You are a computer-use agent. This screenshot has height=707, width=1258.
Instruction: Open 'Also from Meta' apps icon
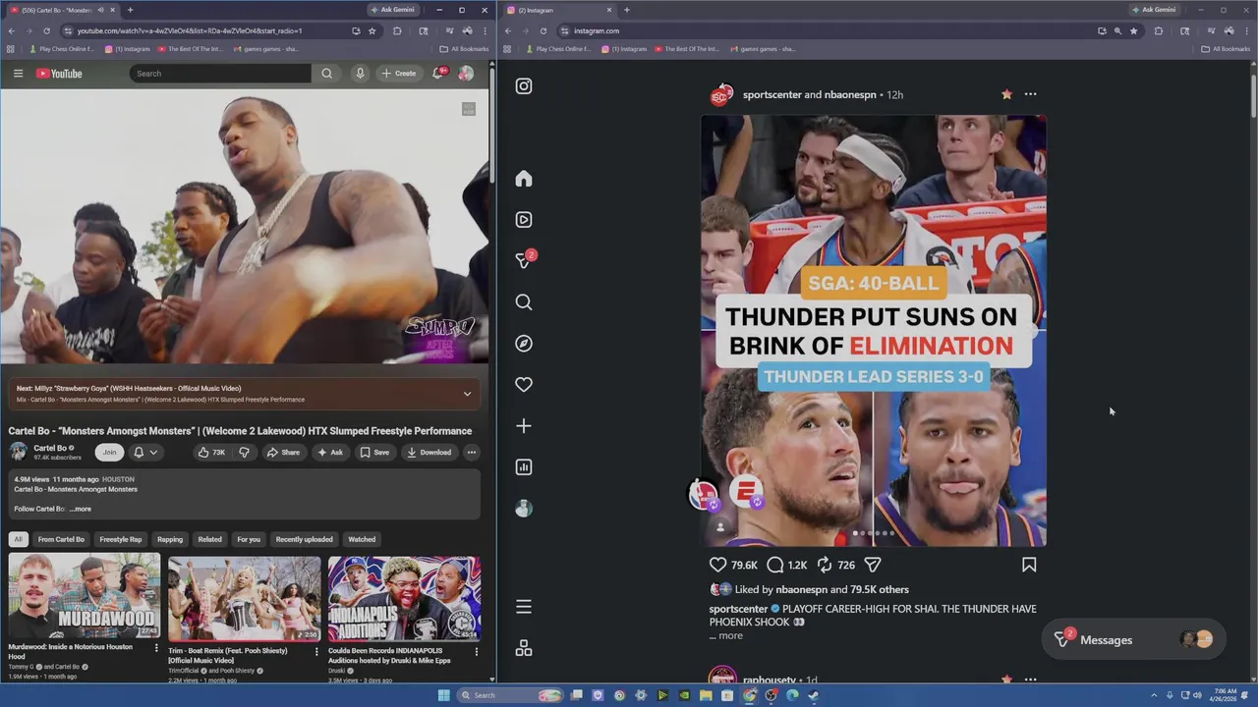(524, 648)
